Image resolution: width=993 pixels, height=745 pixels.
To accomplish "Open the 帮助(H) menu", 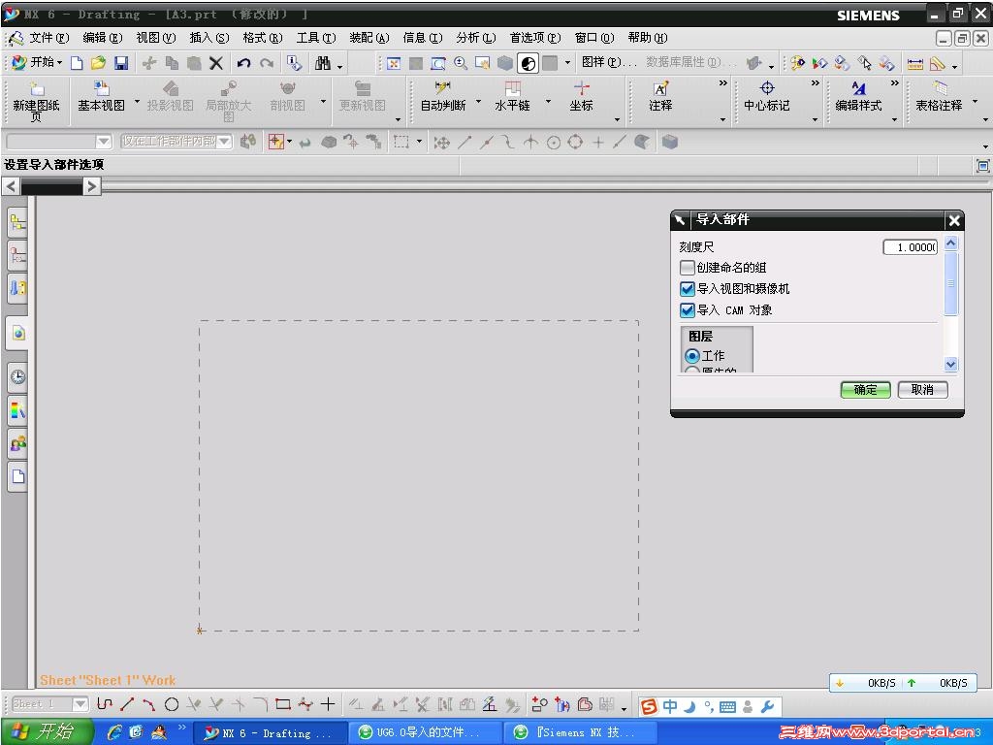I will click(x=647, y=38).
